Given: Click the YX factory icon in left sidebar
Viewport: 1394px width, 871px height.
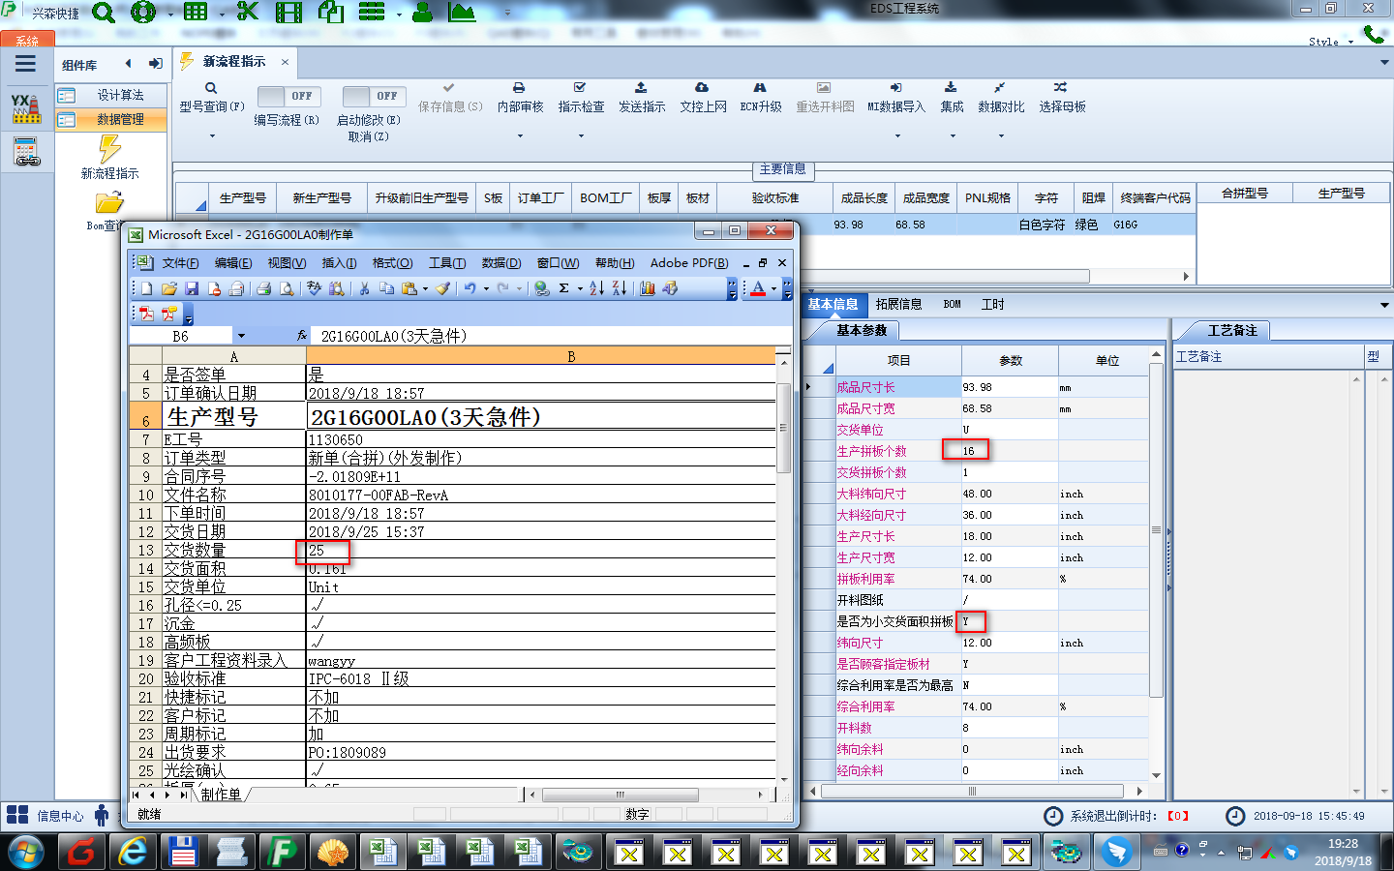Looking at the screenshot, I should click(26, 108).
